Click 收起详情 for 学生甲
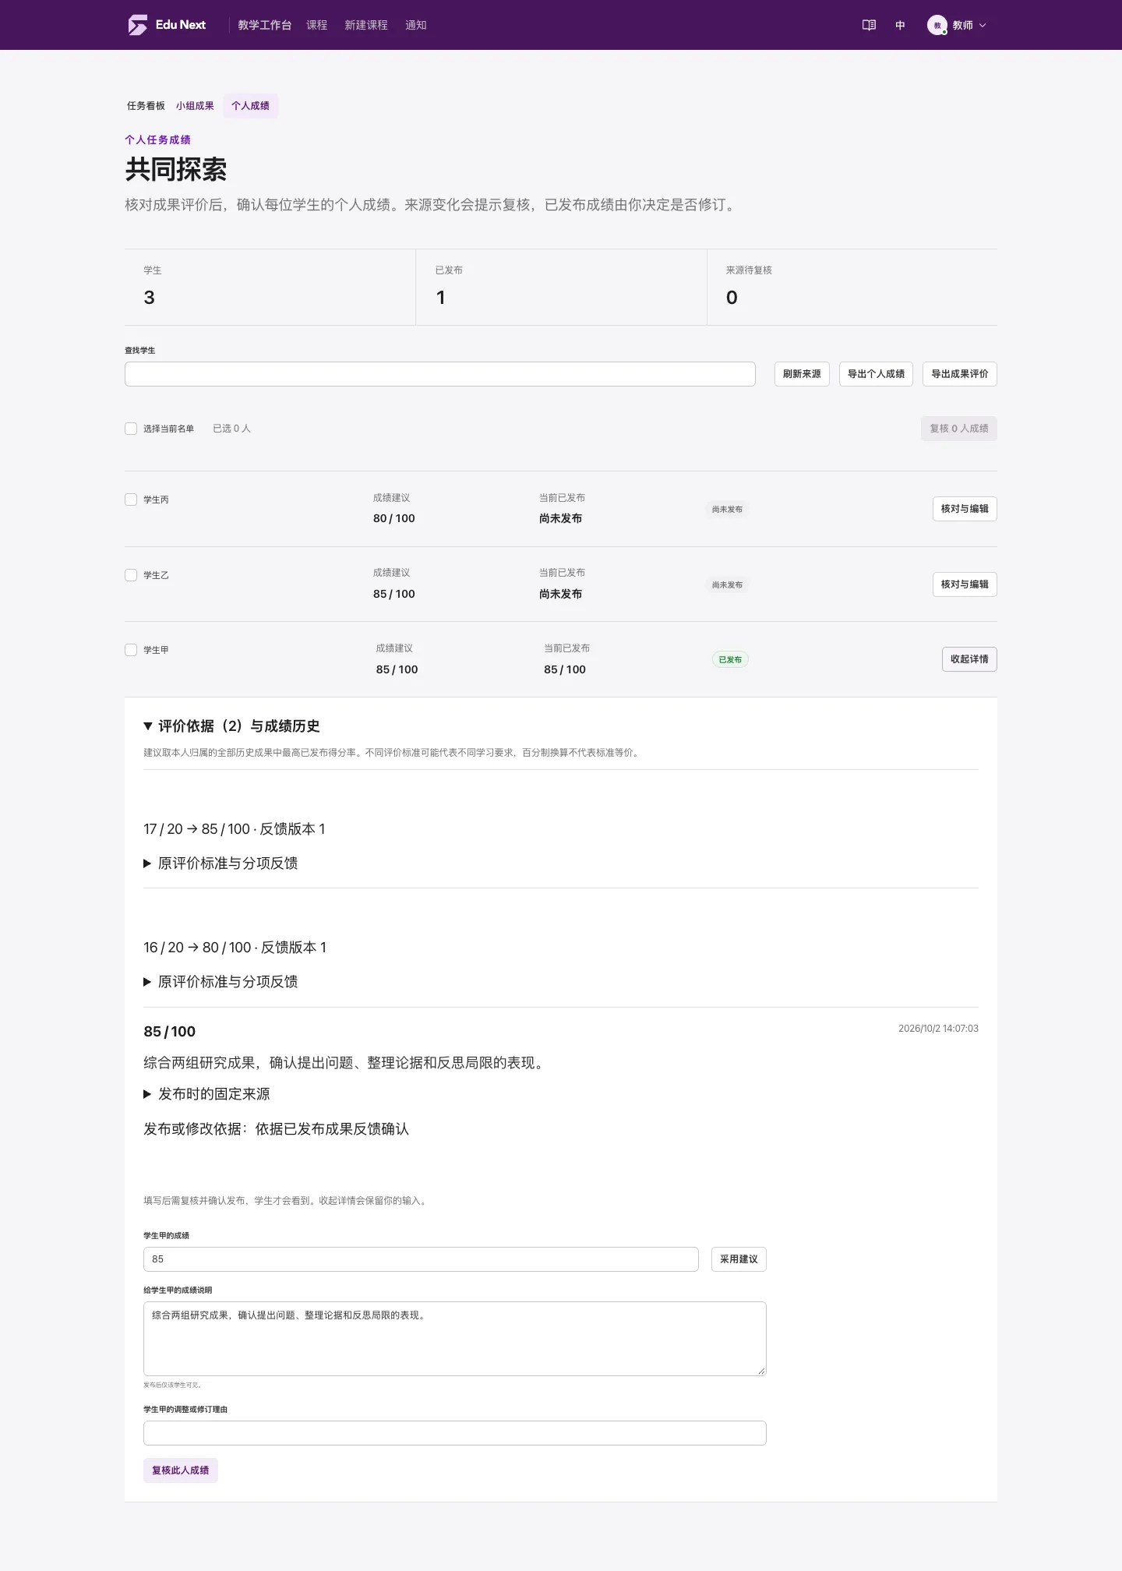1122x1571 pixels. tap(969, 659)
